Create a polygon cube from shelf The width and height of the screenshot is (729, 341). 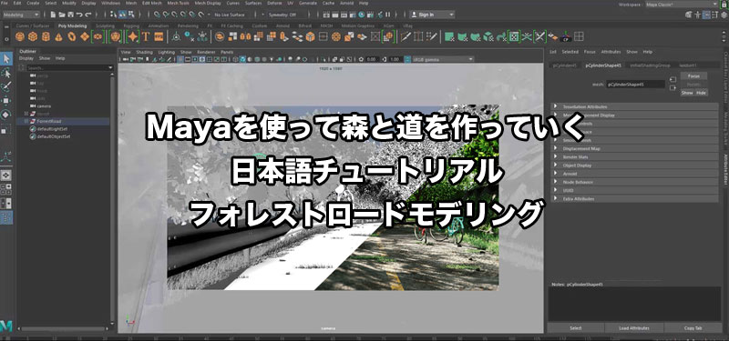click(x=33, y=36)
